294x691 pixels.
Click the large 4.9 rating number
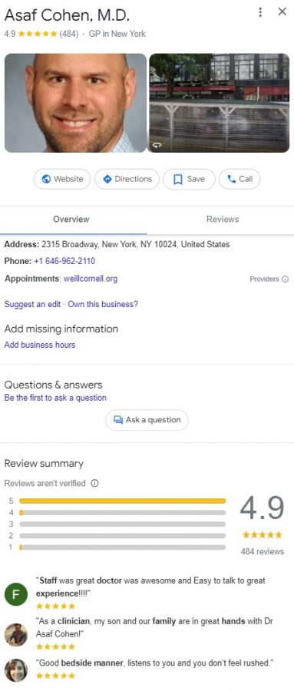pyautogui.click(x=263, y=508)
